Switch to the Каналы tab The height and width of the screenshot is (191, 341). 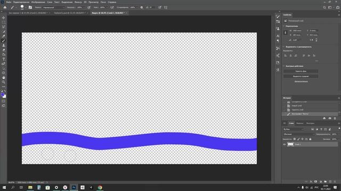pyautogui.click(x=299, y=123)
